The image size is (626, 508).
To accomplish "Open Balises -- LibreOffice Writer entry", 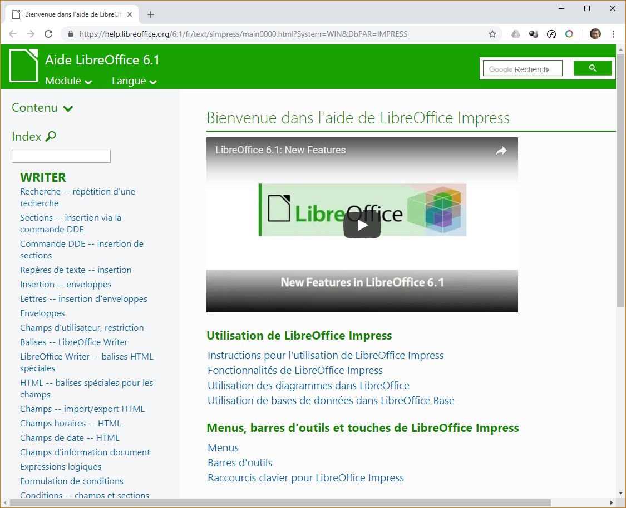I will (74, 342).
